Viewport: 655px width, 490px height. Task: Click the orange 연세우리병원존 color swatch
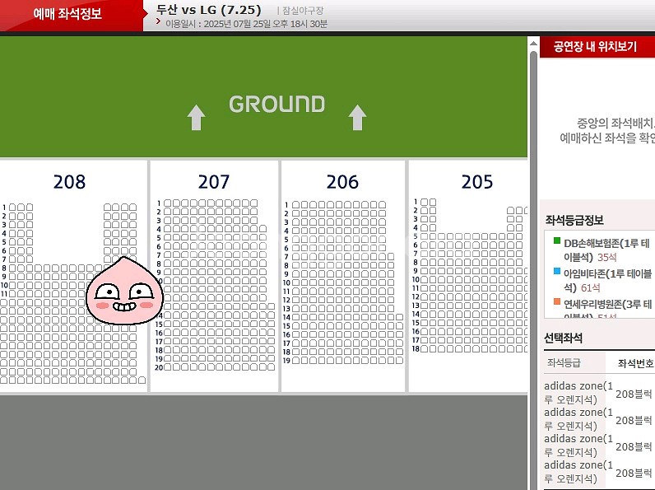(x=557, y=301)
